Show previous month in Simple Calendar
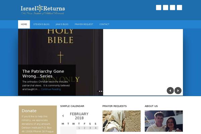The width and height of the screenshot is (201, 134). click(63, 116)
